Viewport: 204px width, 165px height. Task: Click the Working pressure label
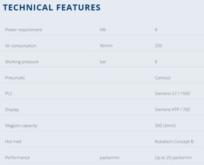(22, 62)
